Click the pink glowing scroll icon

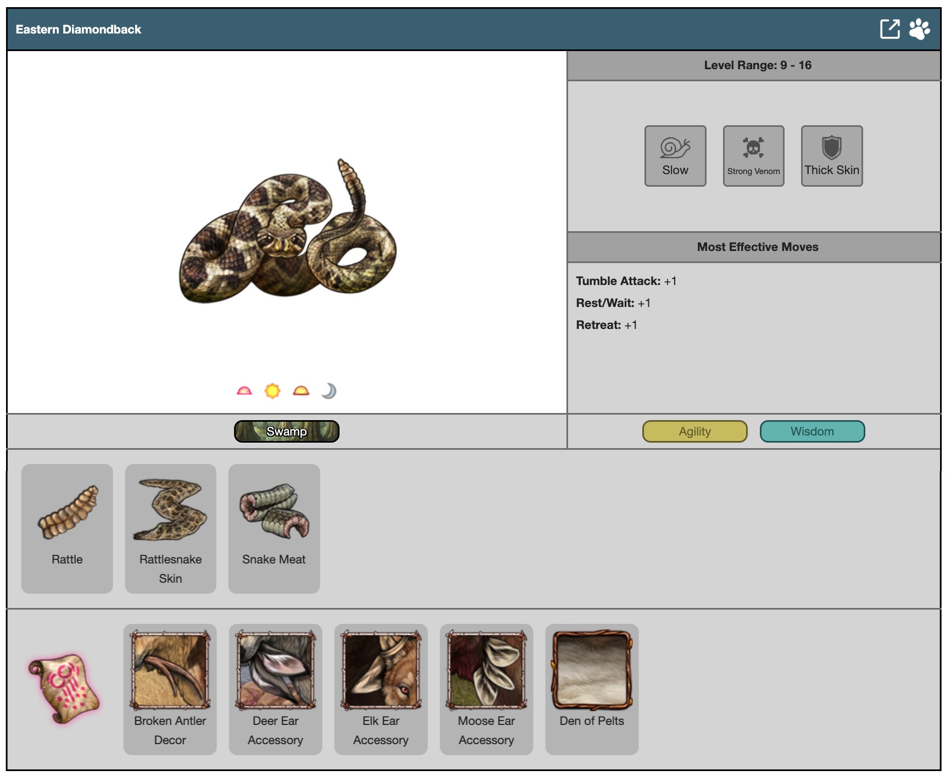(64, 688)
